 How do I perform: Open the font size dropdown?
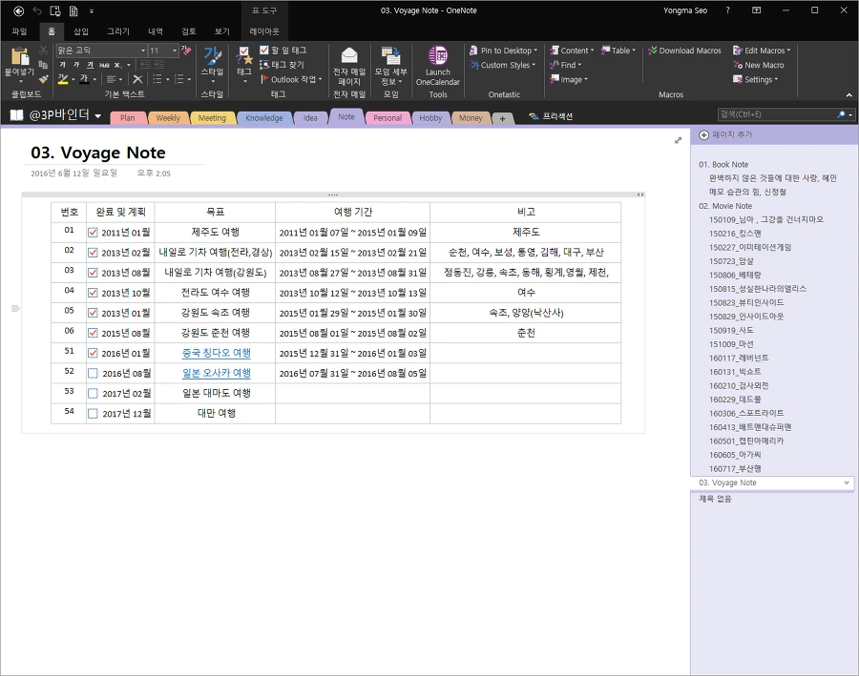175,51
